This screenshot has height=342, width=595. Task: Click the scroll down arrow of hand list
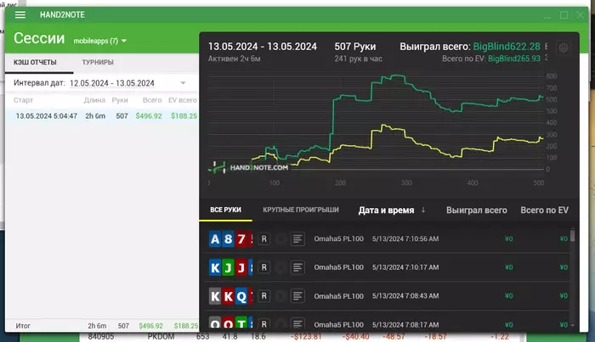coord(572,325)
